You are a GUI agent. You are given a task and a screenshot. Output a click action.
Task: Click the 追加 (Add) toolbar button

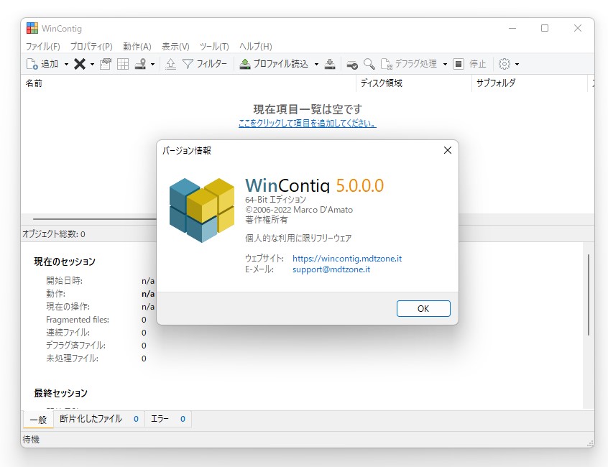pos(42,64)
